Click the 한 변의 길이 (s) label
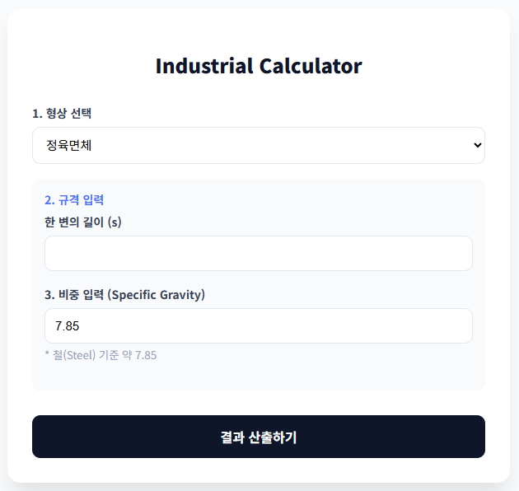The height and width of the screenshot is (491, 519). [x=82, y=222]
